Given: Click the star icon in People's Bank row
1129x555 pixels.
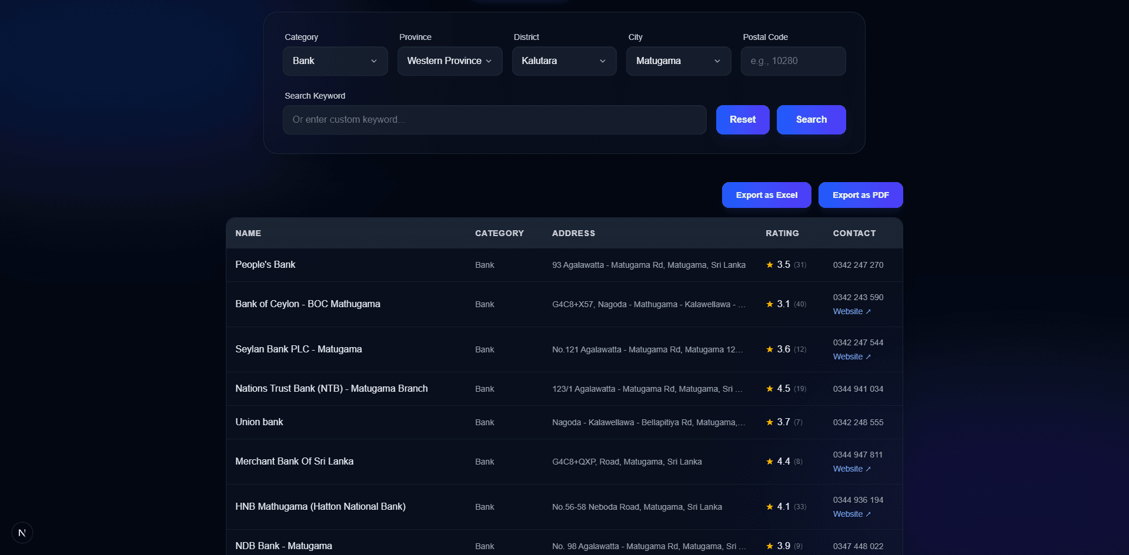Looking at the screenshot, I should [770, 265].
